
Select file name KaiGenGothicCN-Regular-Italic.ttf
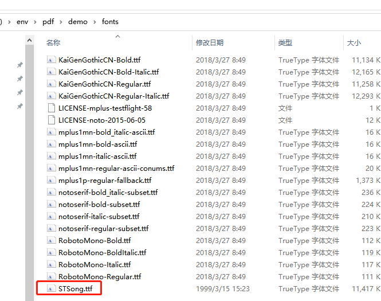pos(113,96)
